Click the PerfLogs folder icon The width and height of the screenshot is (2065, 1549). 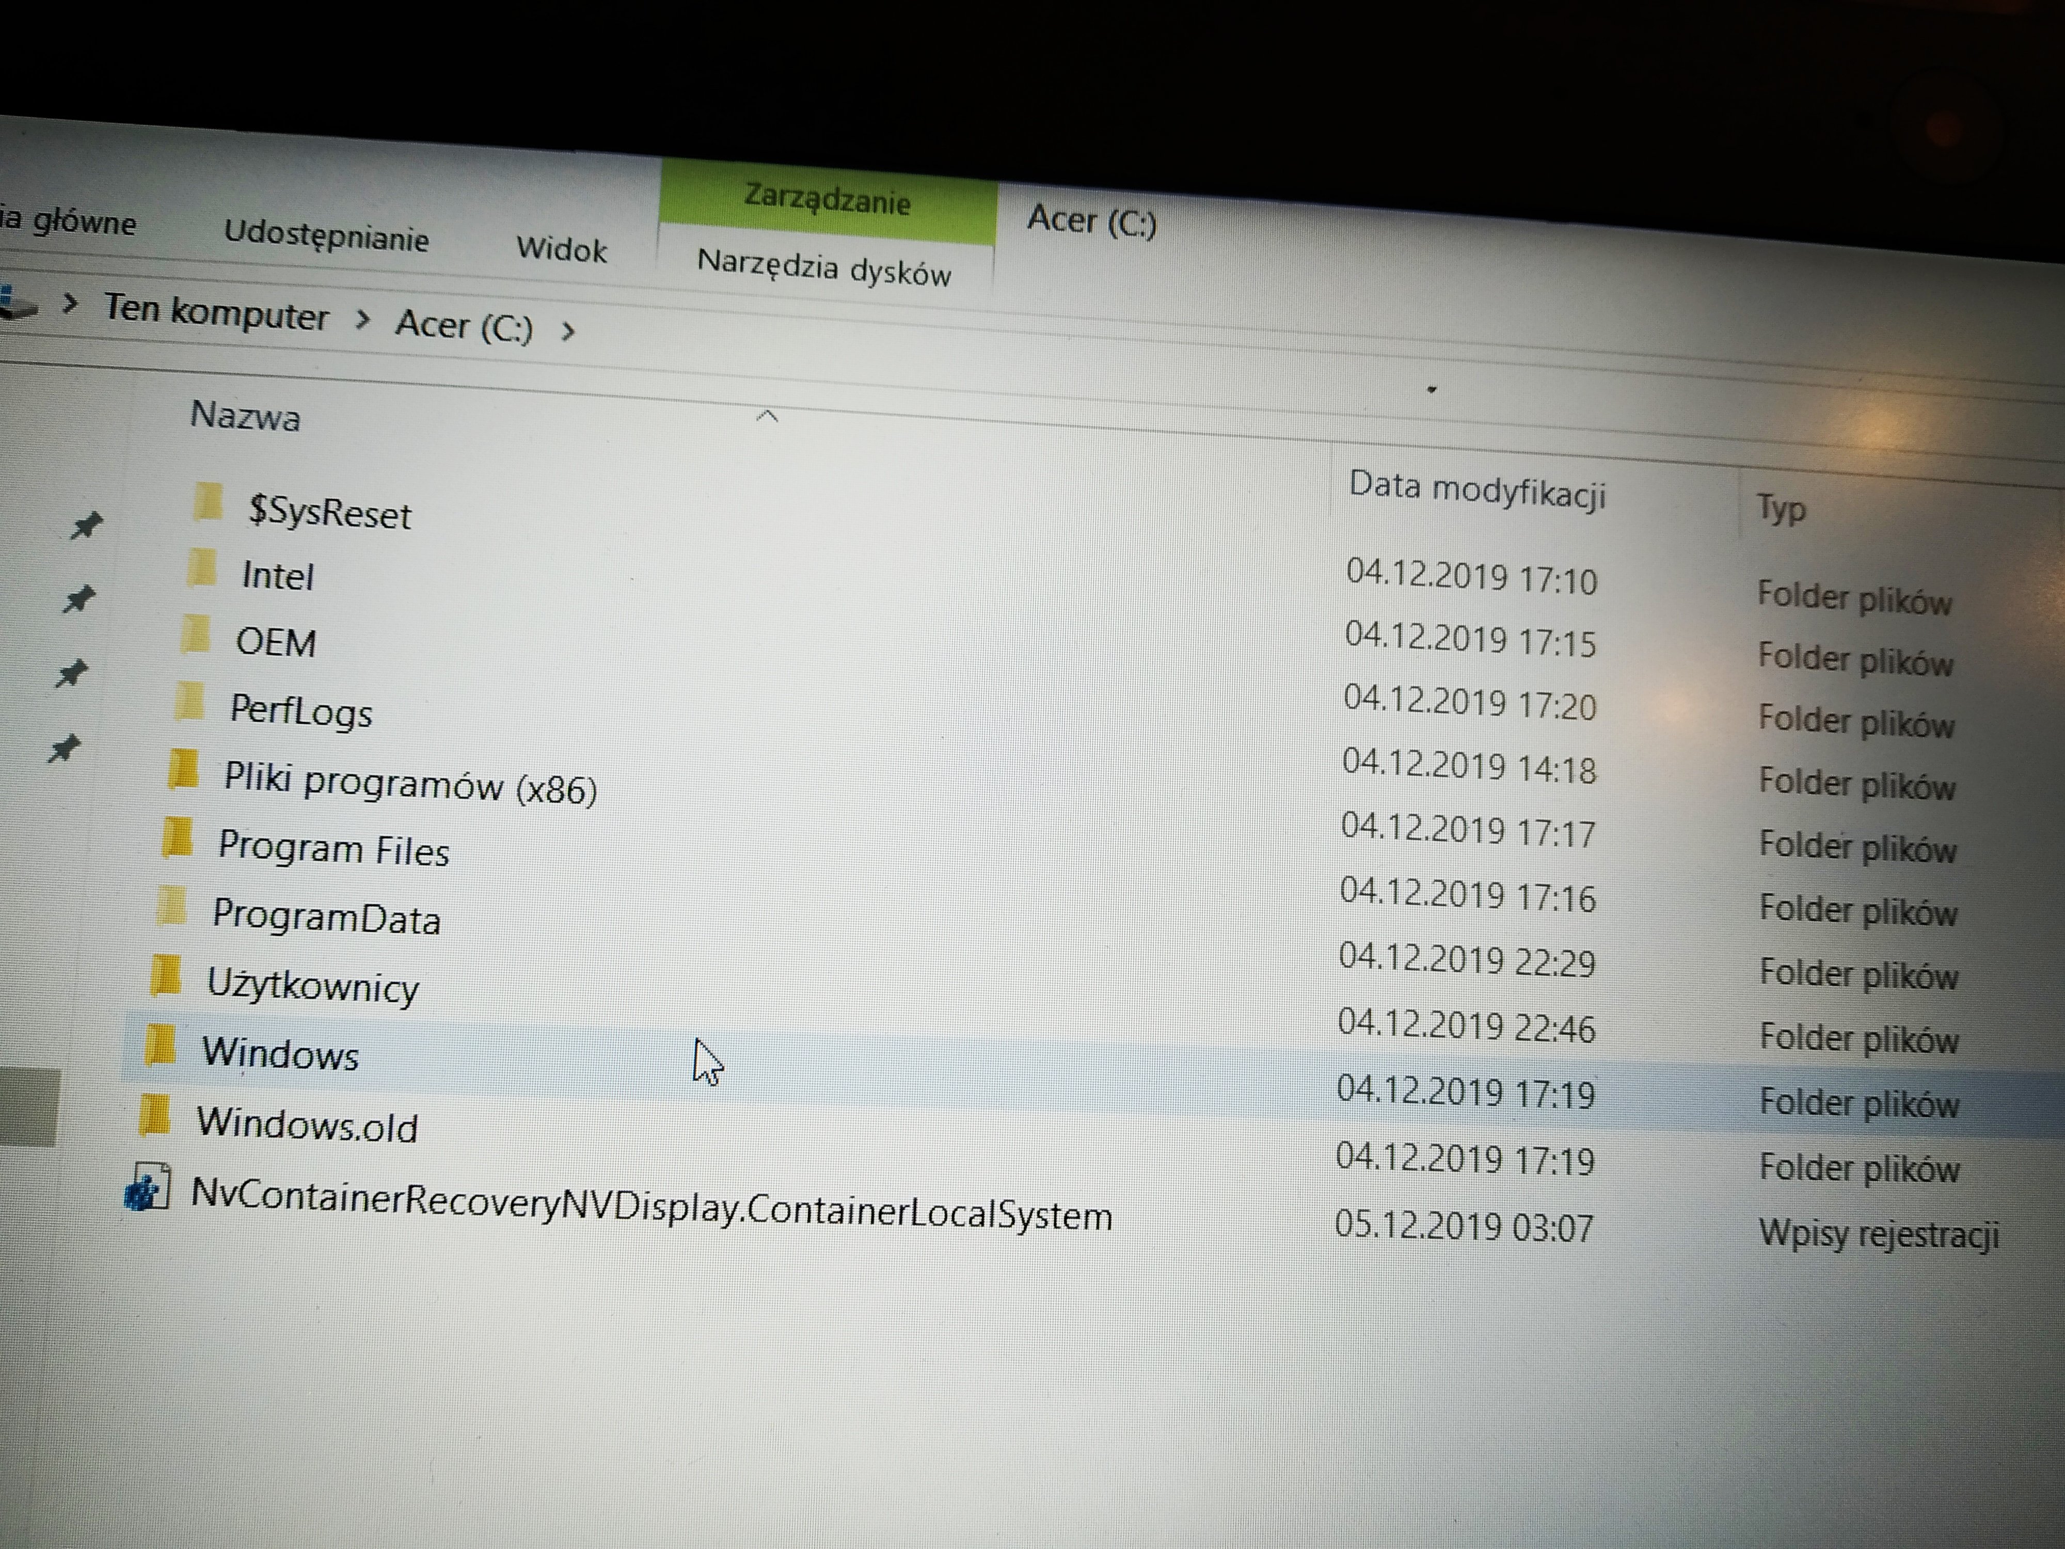point(189,701)
